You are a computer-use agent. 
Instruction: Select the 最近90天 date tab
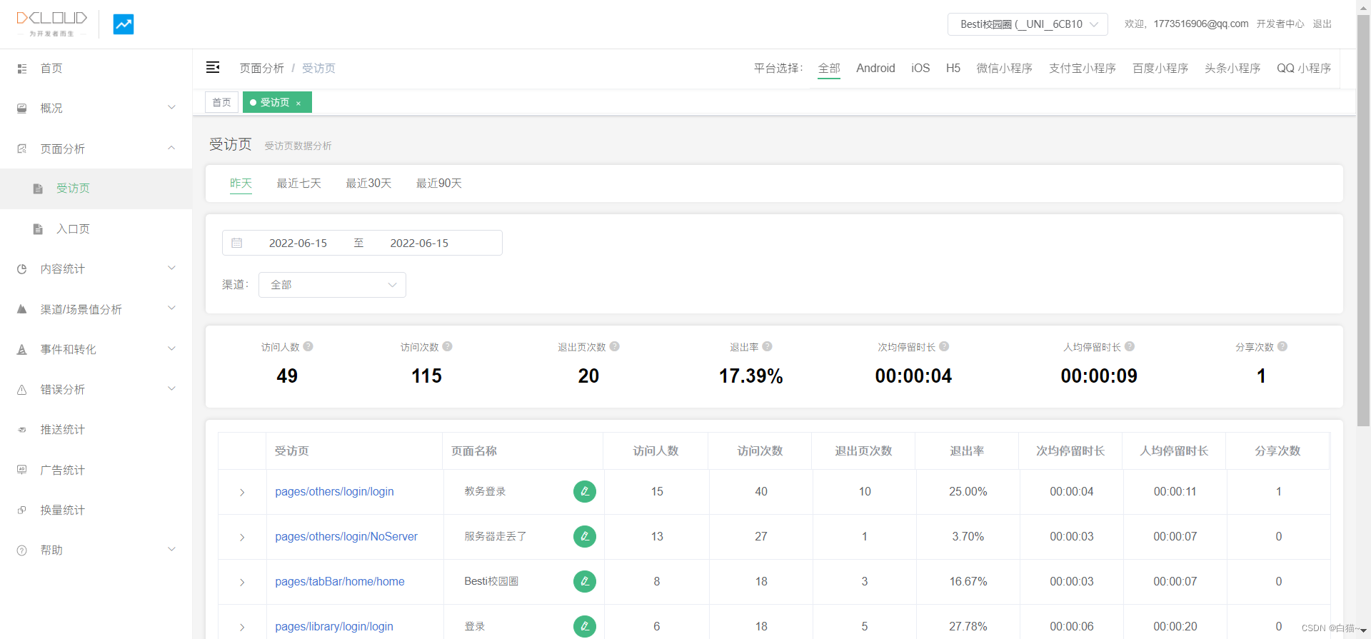(439, 183)
